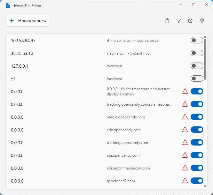Open the settings gear icon
The width and height of the screenshot is (213, 195).
pos(202,21)
